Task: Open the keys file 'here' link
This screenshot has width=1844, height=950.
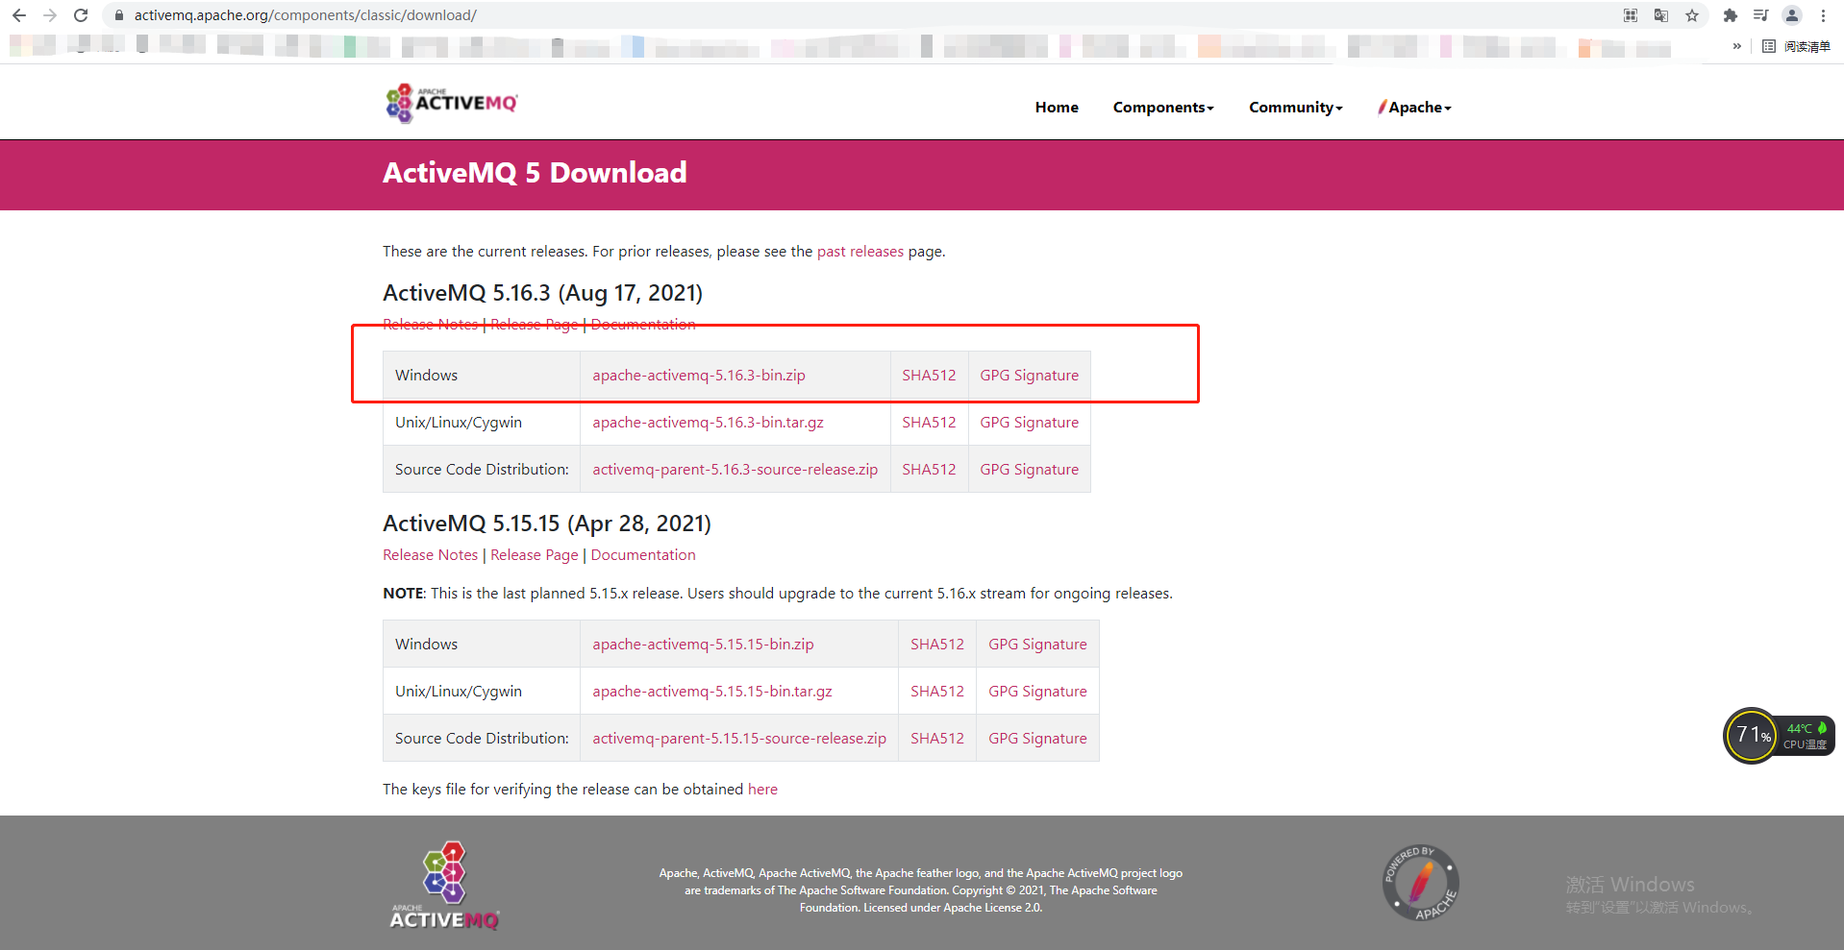Action: 762,790
